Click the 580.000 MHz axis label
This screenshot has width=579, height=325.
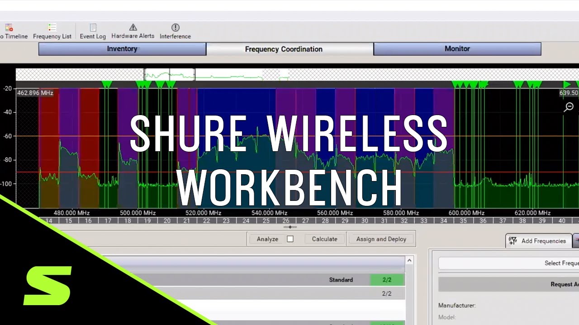(400, 213)
